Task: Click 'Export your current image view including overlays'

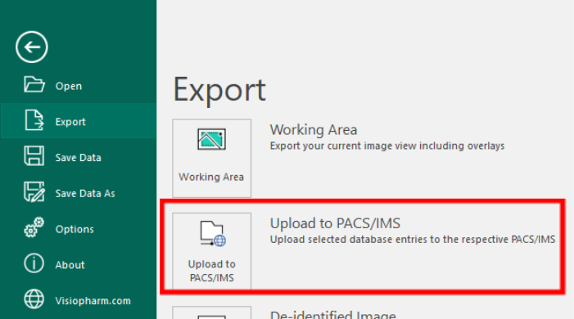Action: tap(387, 146)
